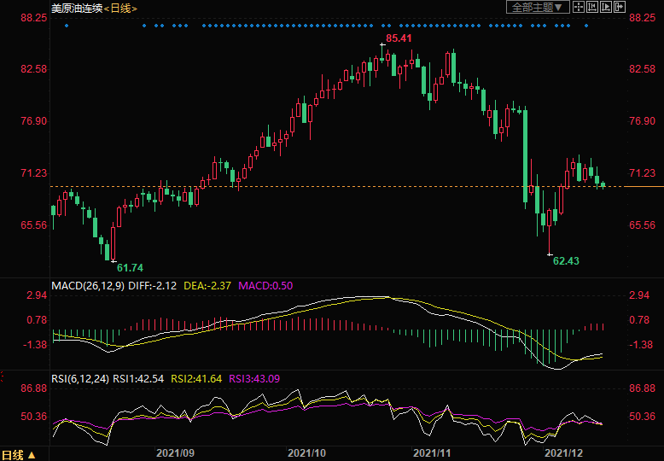Click the small red marker left of RSI
The width and height of the screenshot is (664, 461).
(3, 376)
